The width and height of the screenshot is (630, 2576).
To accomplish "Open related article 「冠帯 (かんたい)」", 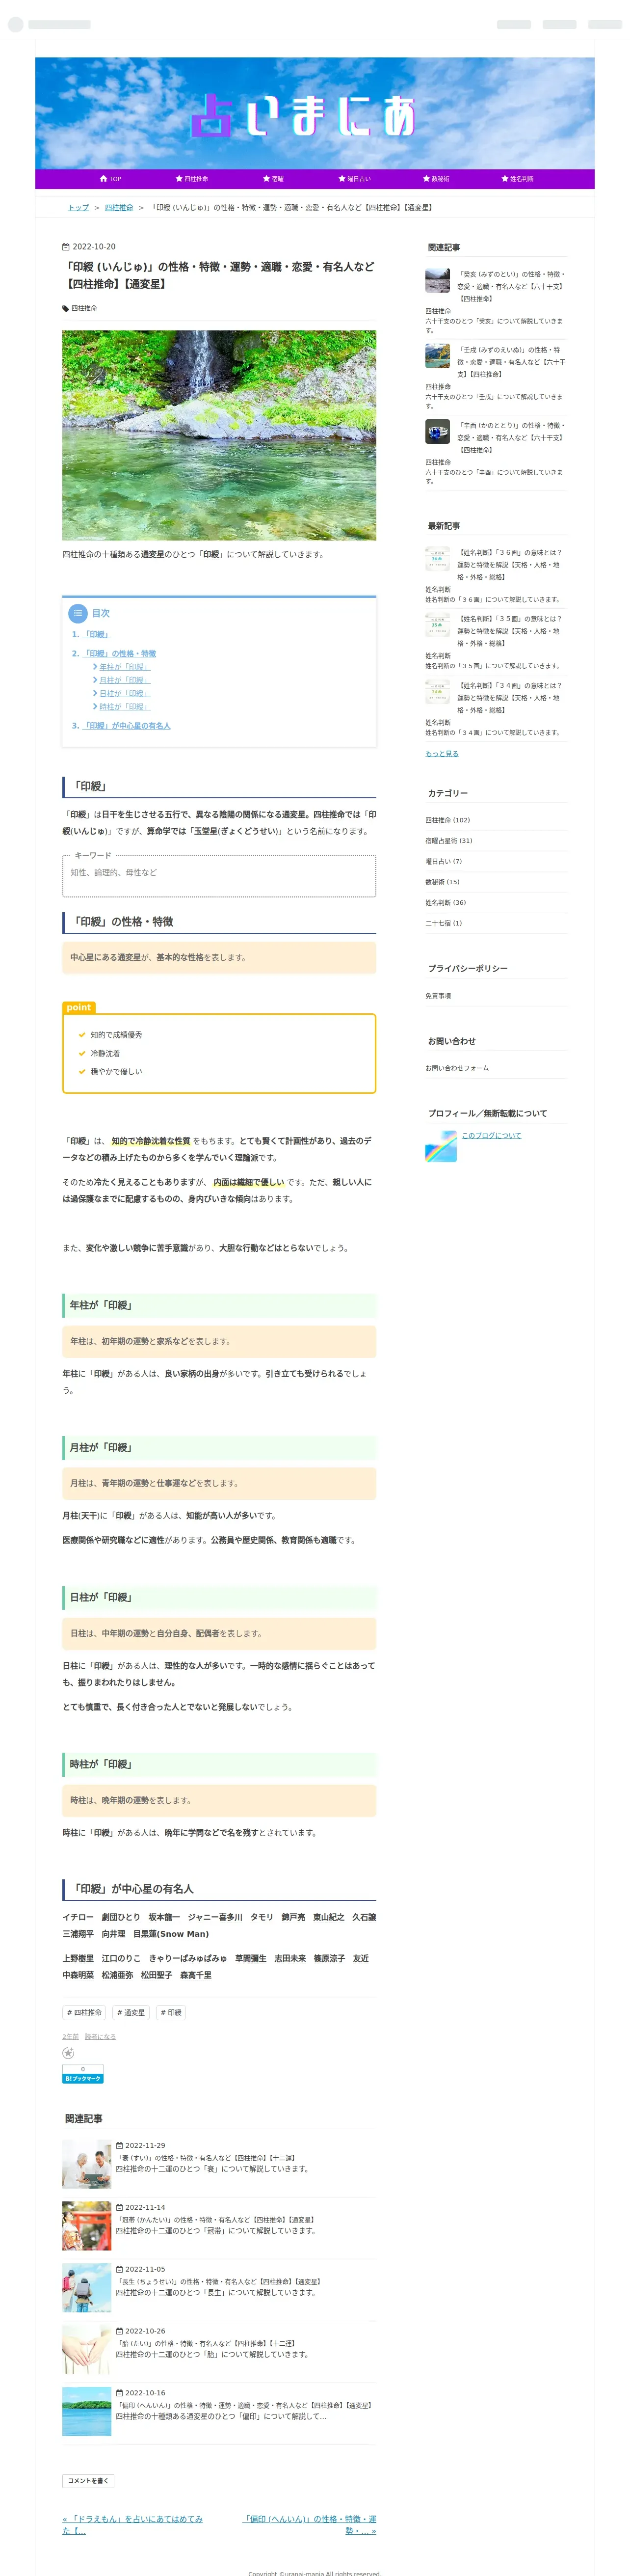I will (215, 2220).
